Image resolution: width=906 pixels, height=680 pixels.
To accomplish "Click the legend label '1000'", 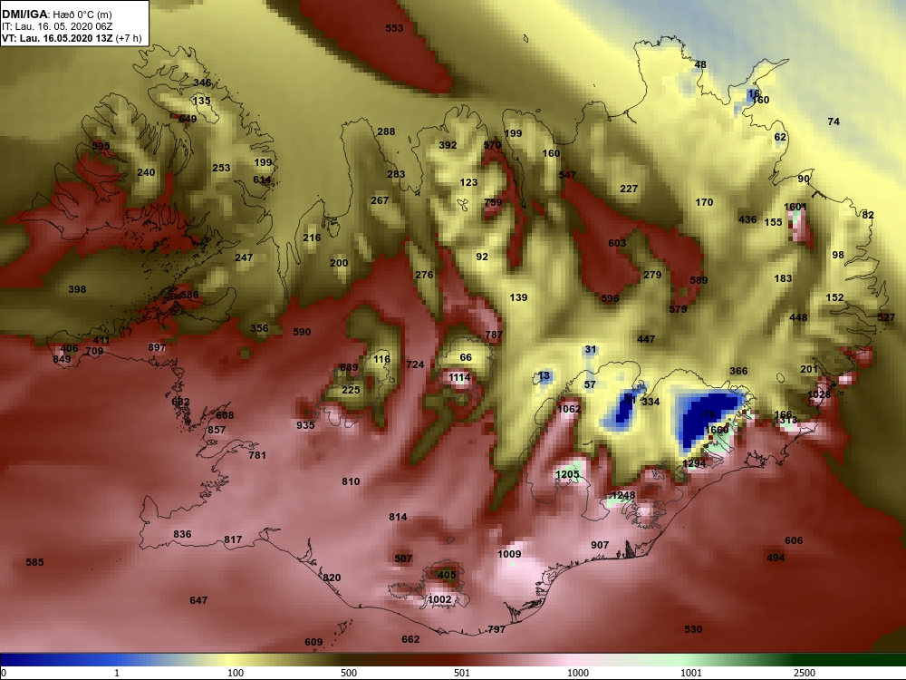I will [578, 673].
